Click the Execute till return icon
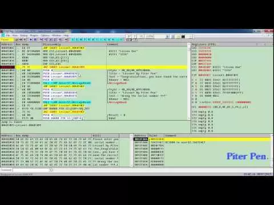Viewport: 274px width, 205px height. 60,39
